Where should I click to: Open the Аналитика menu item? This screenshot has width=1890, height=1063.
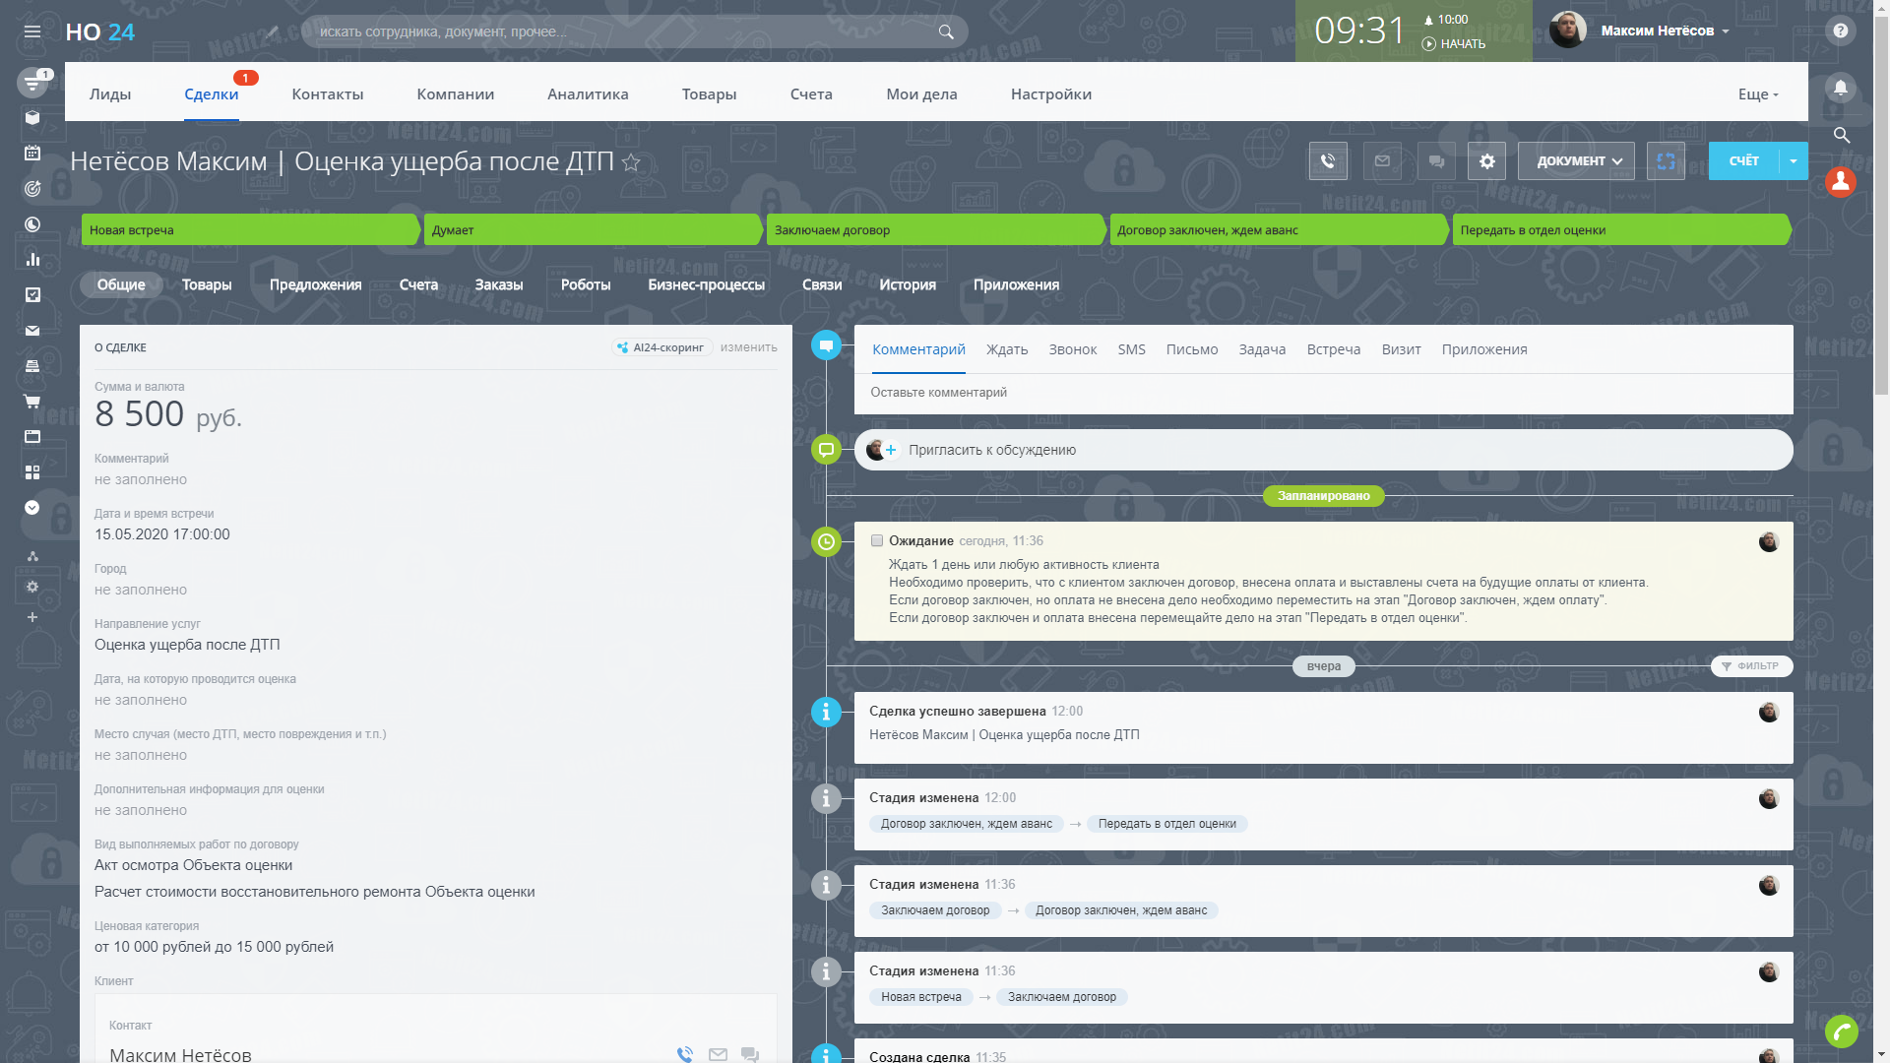(588, 94)
